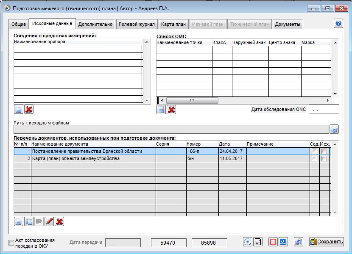The height and width of the screenshot is (254, 352).
Task: Click the 'Наименование точки' column header
Action: point(184,43)
